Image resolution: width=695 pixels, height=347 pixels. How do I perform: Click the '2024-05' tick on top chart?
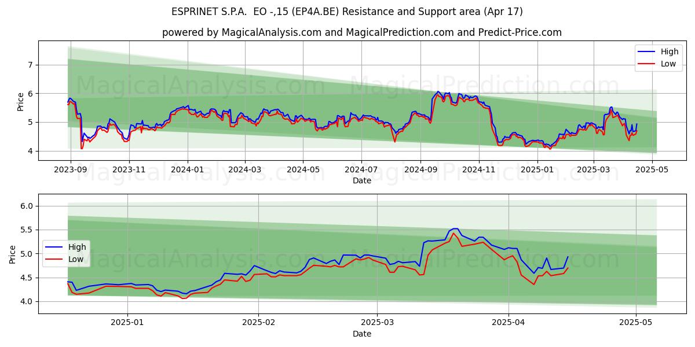coord(303,169)
